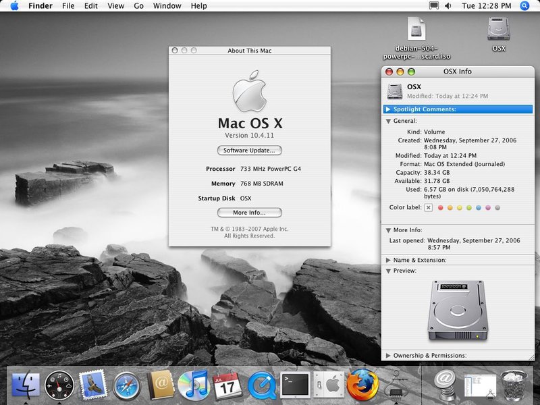The image size is (540, 405).
Task: Open the Mail app in the Dock
Action: coord(92,384)
